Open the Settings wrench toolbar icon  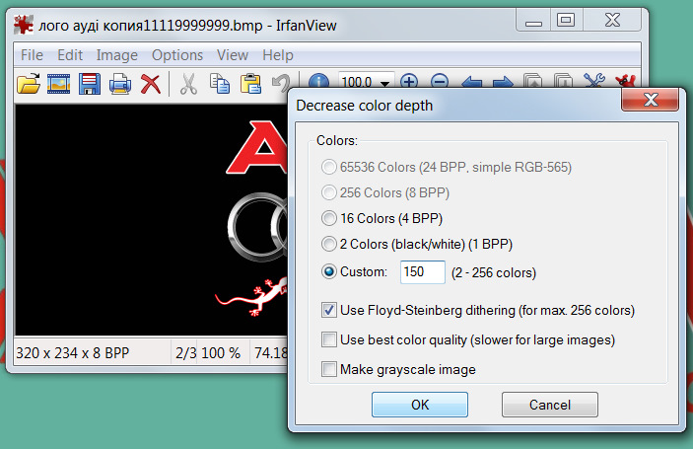click(594, 81)
